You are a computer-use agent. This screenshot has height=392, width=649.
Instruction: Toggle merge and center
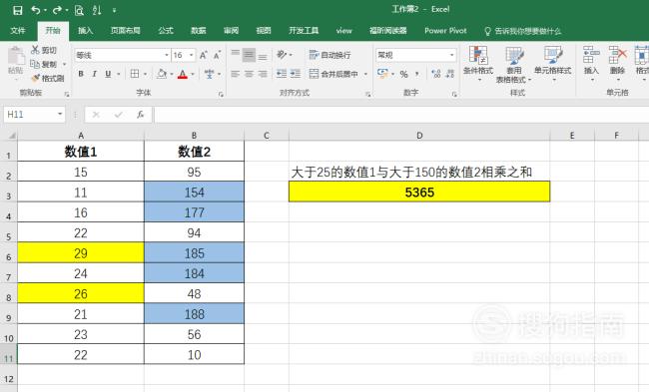click(x=333, y=74)
